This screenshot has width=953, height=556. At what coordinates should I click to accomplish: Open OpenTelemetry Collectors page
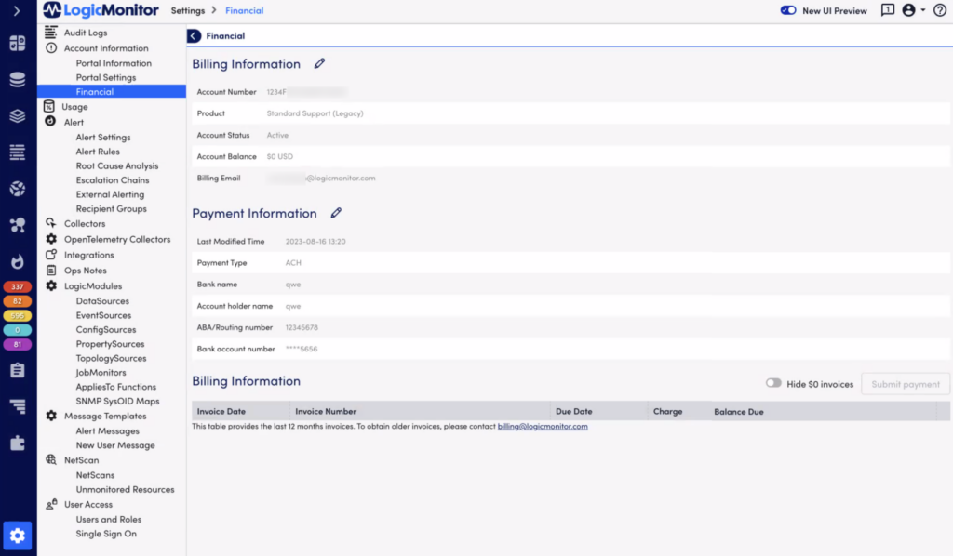(117, 239)
